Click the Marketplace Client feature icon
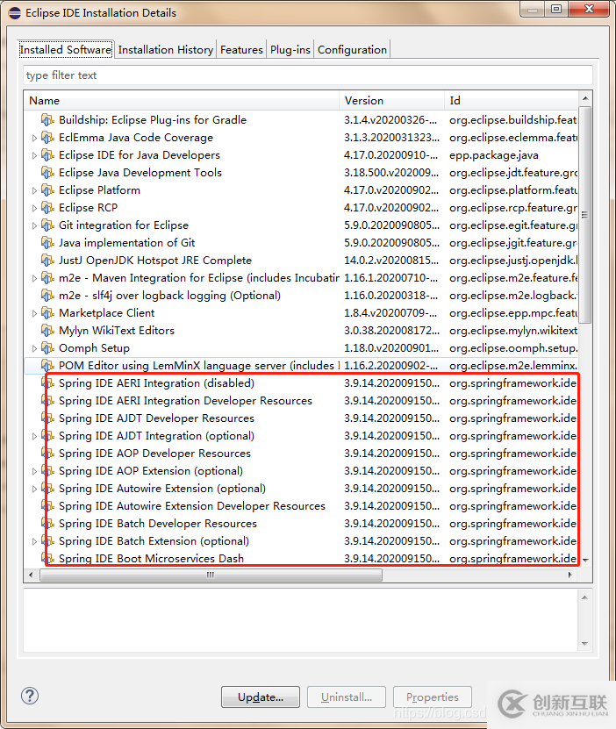The height and width of the screenshot is (729, 616). pyautogui.click(x=47, y=313)
